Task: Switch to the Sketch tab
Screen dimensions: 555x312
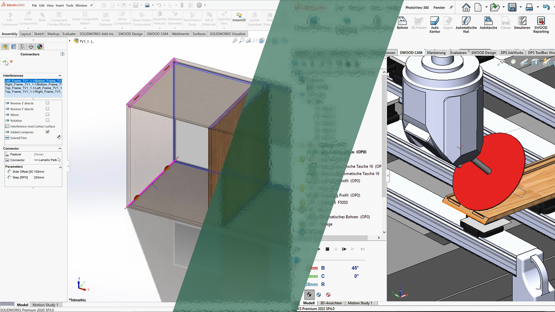Action: tap(39, 34)
